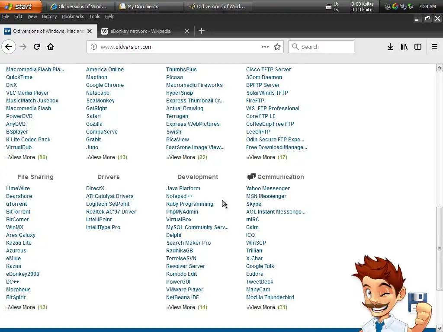
Task: Click the page scrollbar up arrow
Action: [439, 67]
